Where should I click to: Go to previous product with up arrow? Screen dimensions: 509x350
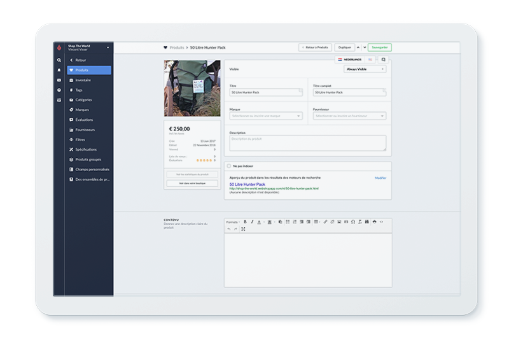click(358, 47)
